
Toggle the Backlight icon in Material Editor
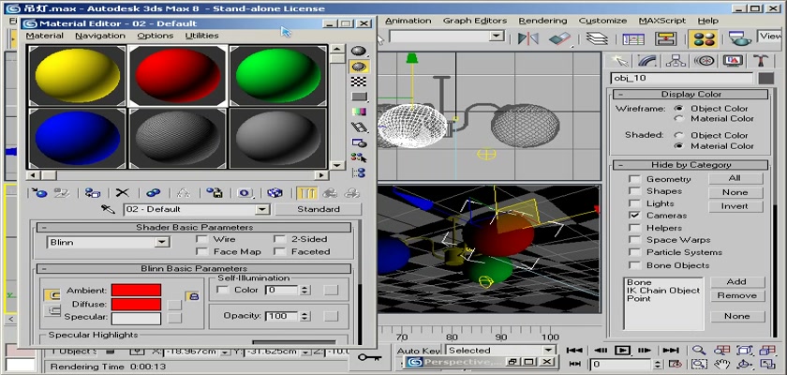[x=358, y=67]
